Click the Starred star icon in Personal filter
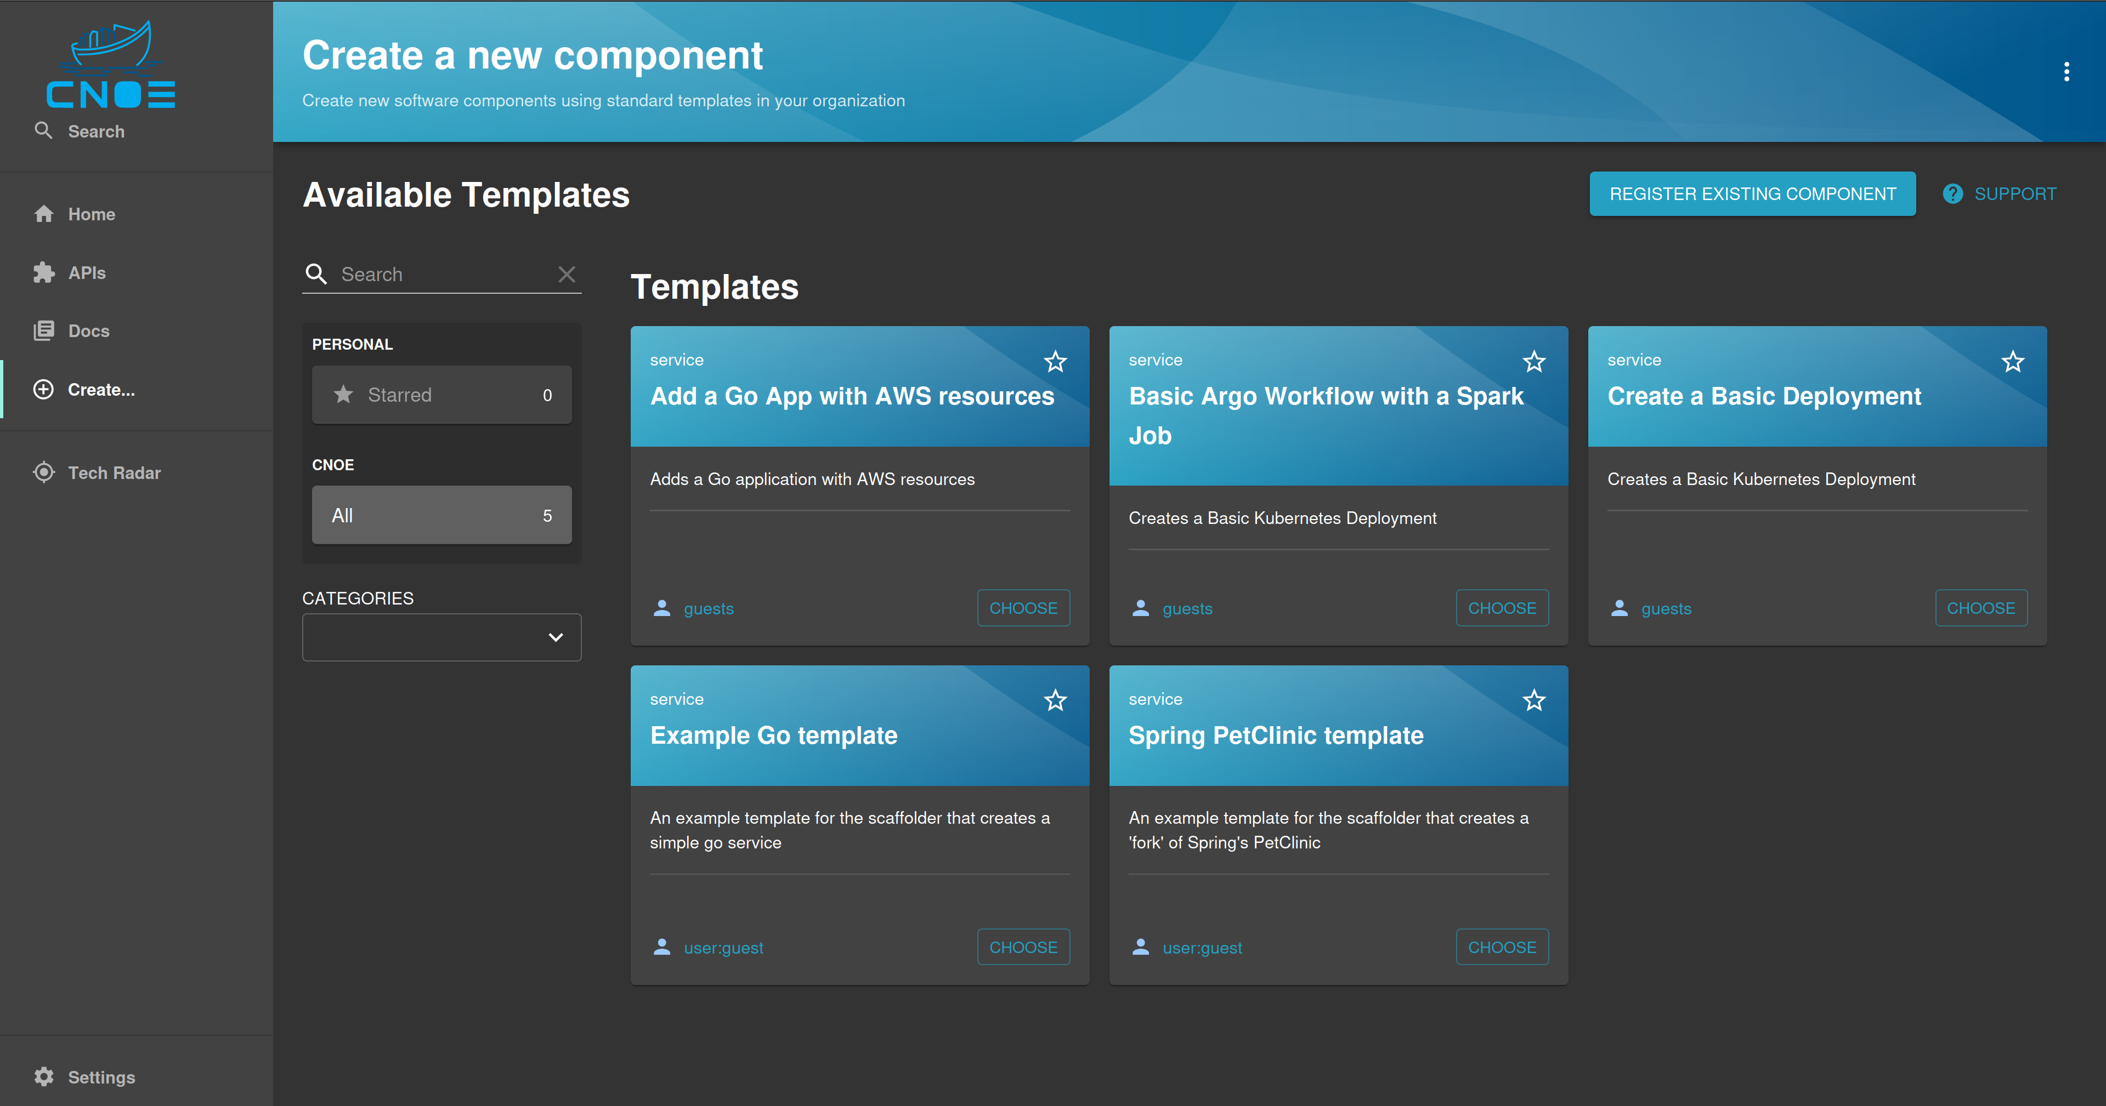 (x=343, y=395)
